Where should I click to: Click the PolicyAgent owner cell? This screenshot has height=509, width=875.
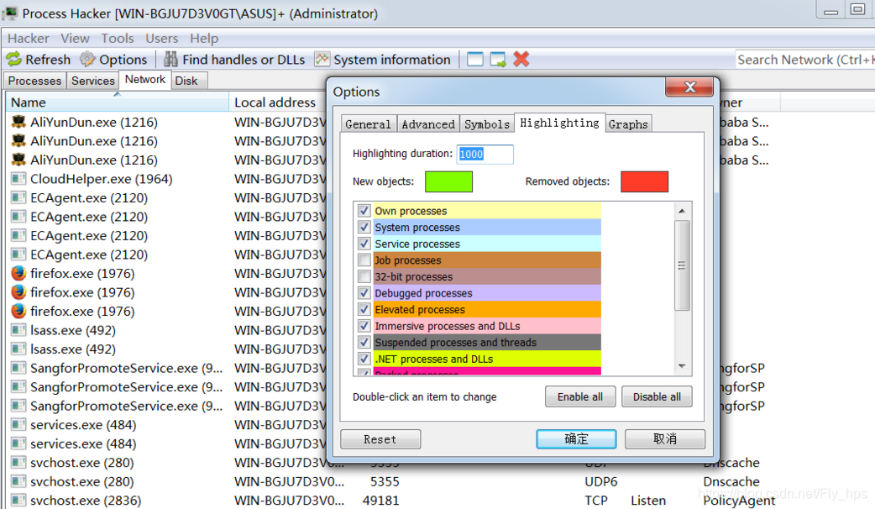point(739,501)
